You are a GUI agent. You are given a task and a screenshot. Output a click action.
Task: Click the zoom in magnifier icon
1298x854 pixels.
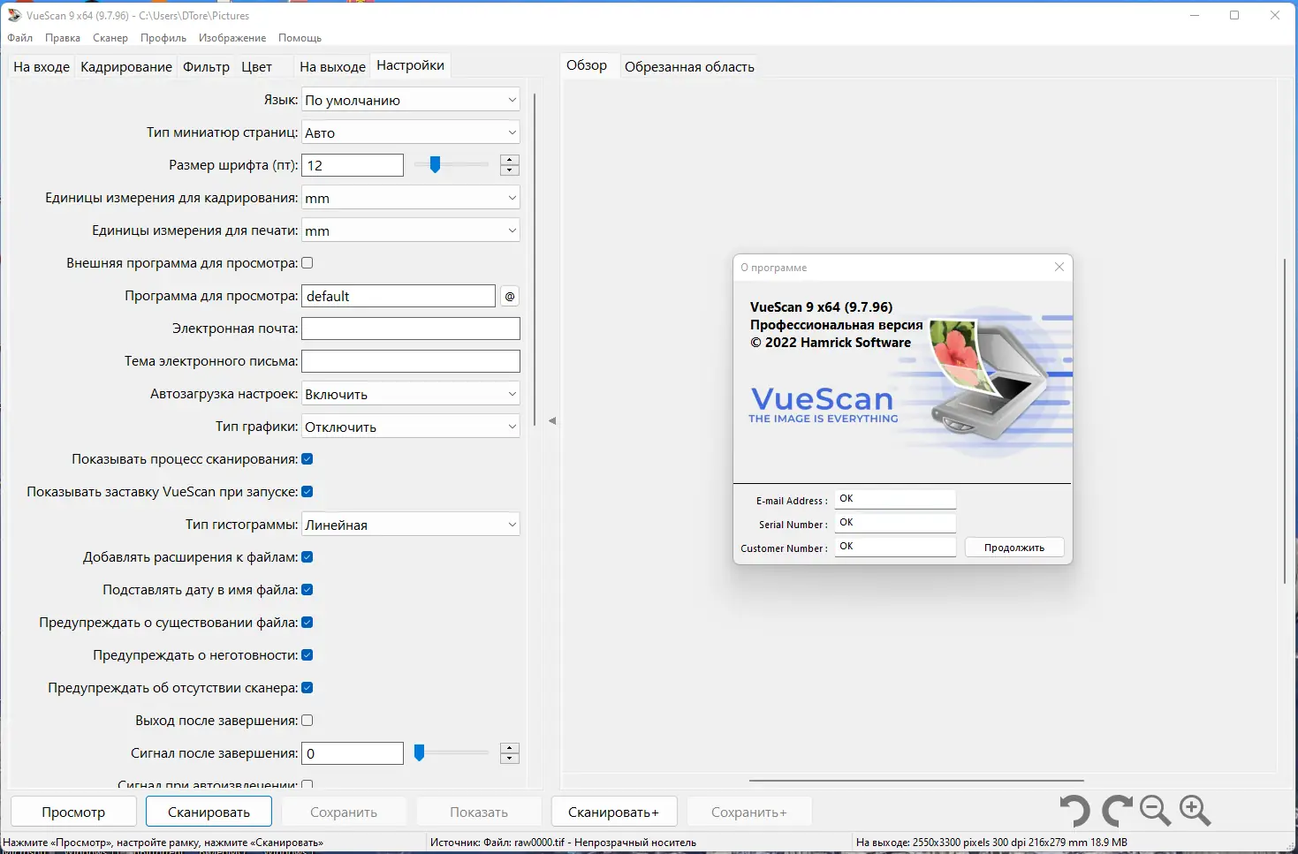coord(1195,810)
